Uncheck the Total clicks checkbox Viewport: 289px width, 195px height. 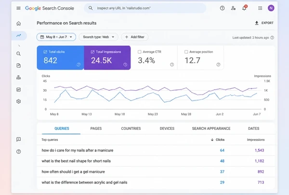(45, 52)
